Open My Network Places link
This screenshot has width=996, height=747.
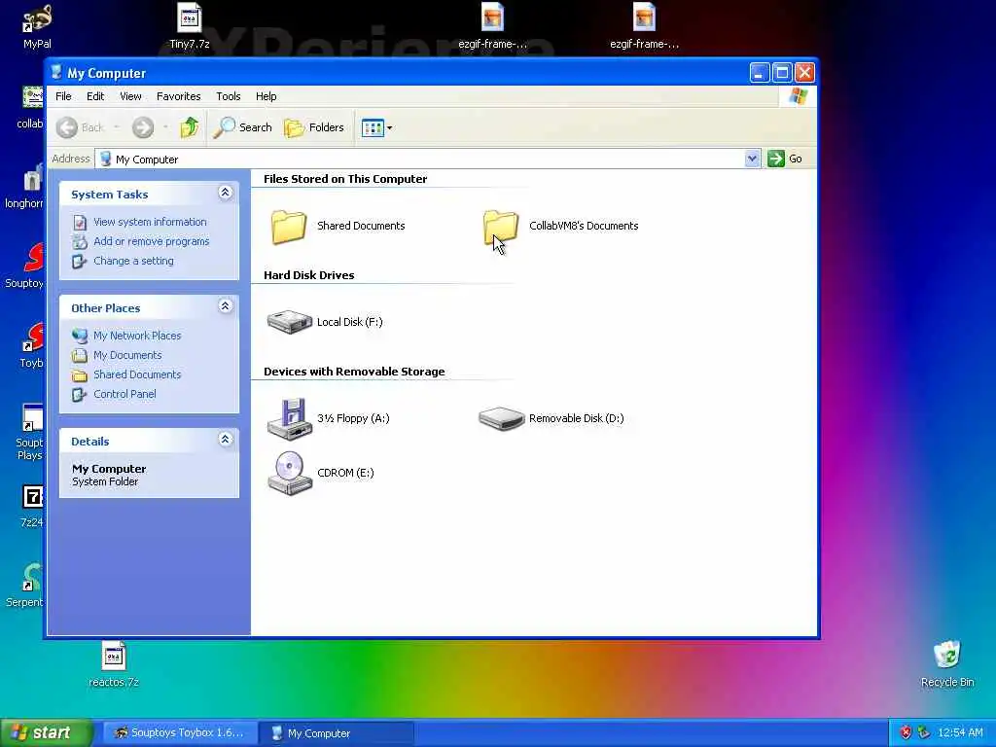click(x=137, y=336)
